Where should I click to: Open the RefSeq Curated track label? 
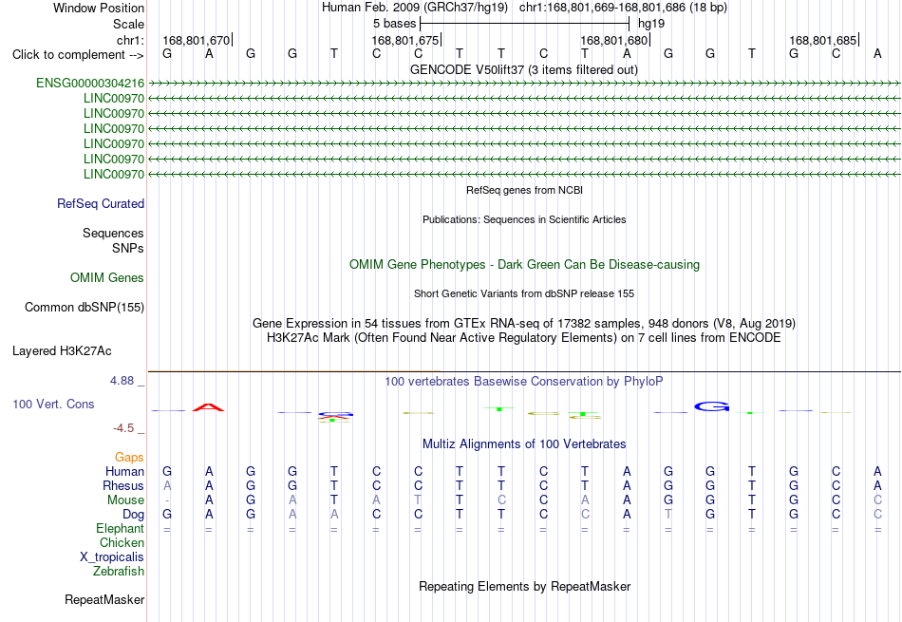pos(101,203)
